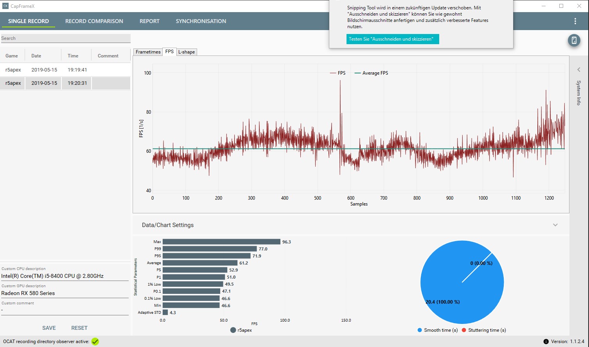Sort records by Date column header
589x347 pixels.
pyautogui.click(x=36, y=56)
